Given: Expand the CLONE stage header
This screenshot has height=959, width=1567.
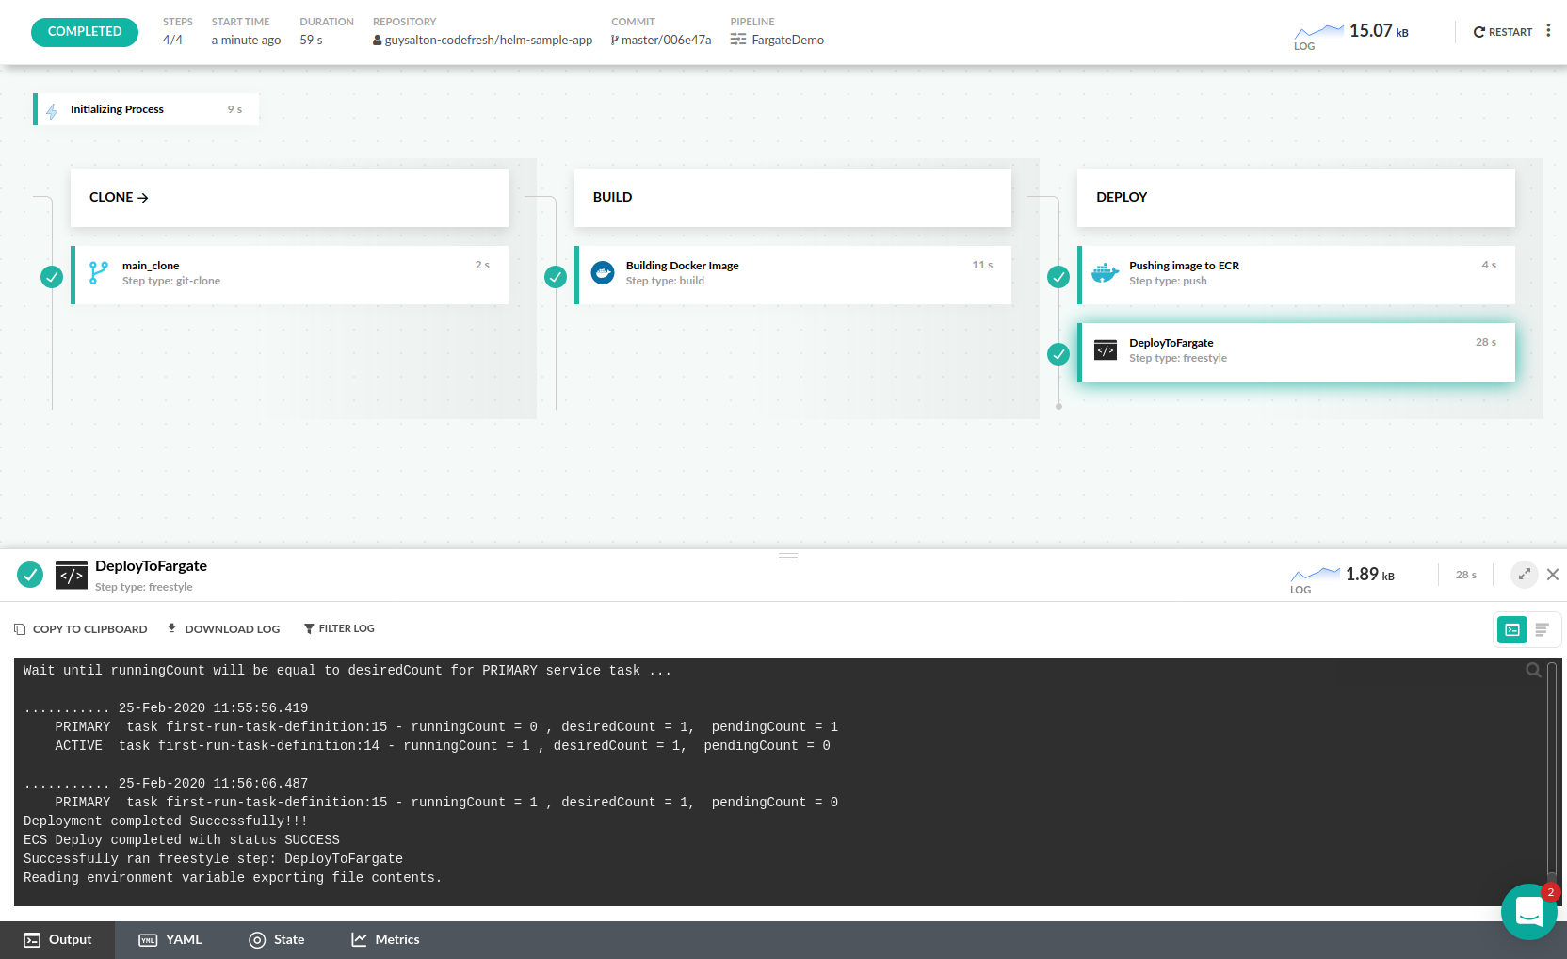Looking at the screenshot, I should [x=119, y=198].
